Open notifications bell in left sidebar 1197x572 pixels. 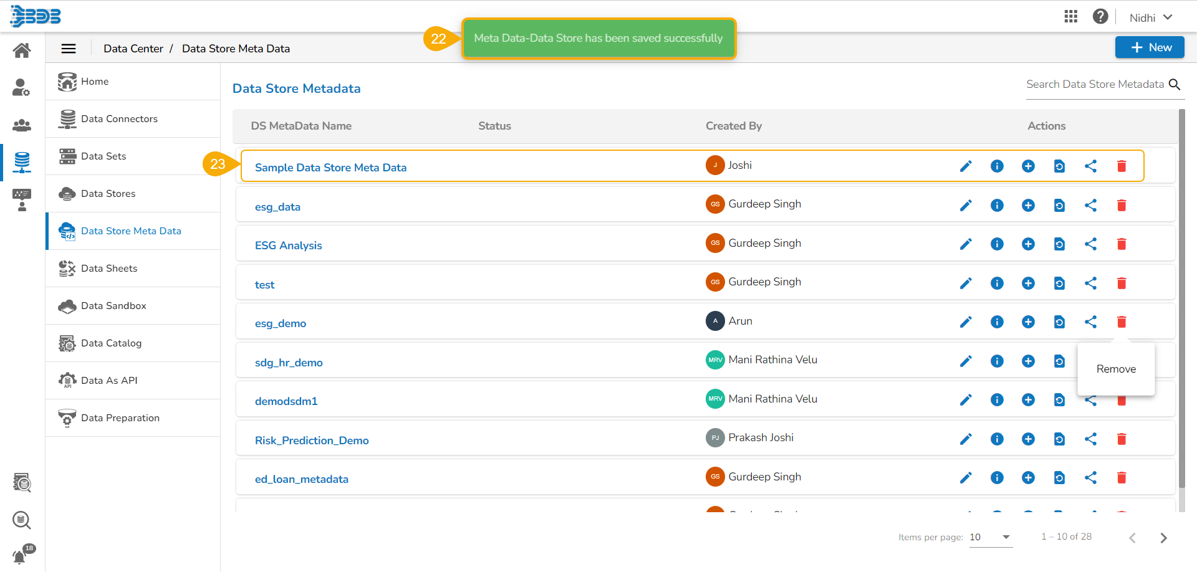[21, 556]
